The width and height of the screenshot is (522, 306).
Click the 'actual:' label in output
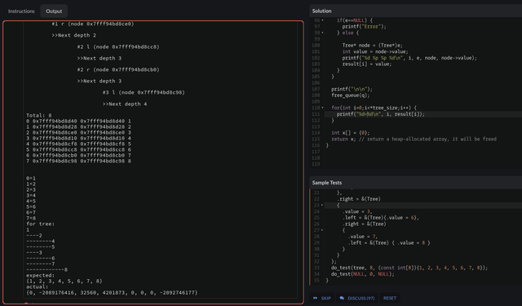pos(38,286)
